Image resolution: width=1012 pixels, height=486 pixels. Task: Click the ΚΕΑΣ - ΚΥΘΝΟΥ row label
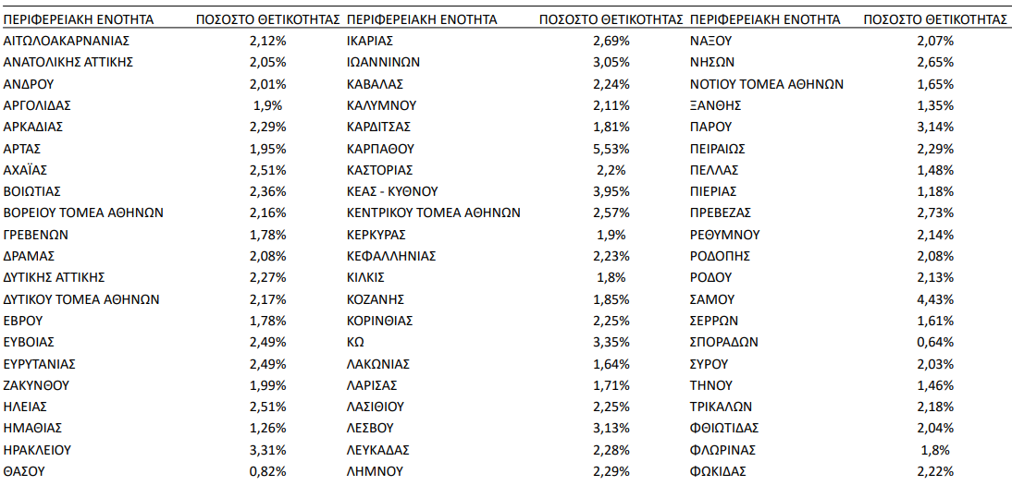(x=392, y=191)
